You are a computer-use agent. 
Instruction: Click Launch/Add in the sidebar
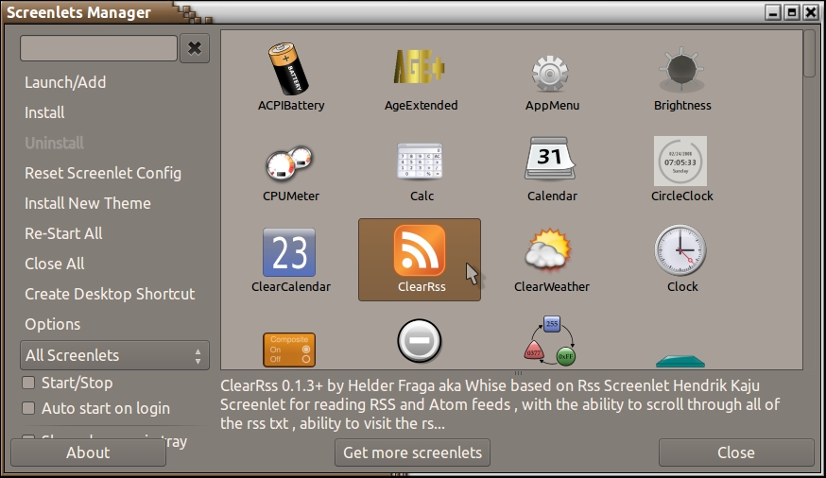[65, 82]
